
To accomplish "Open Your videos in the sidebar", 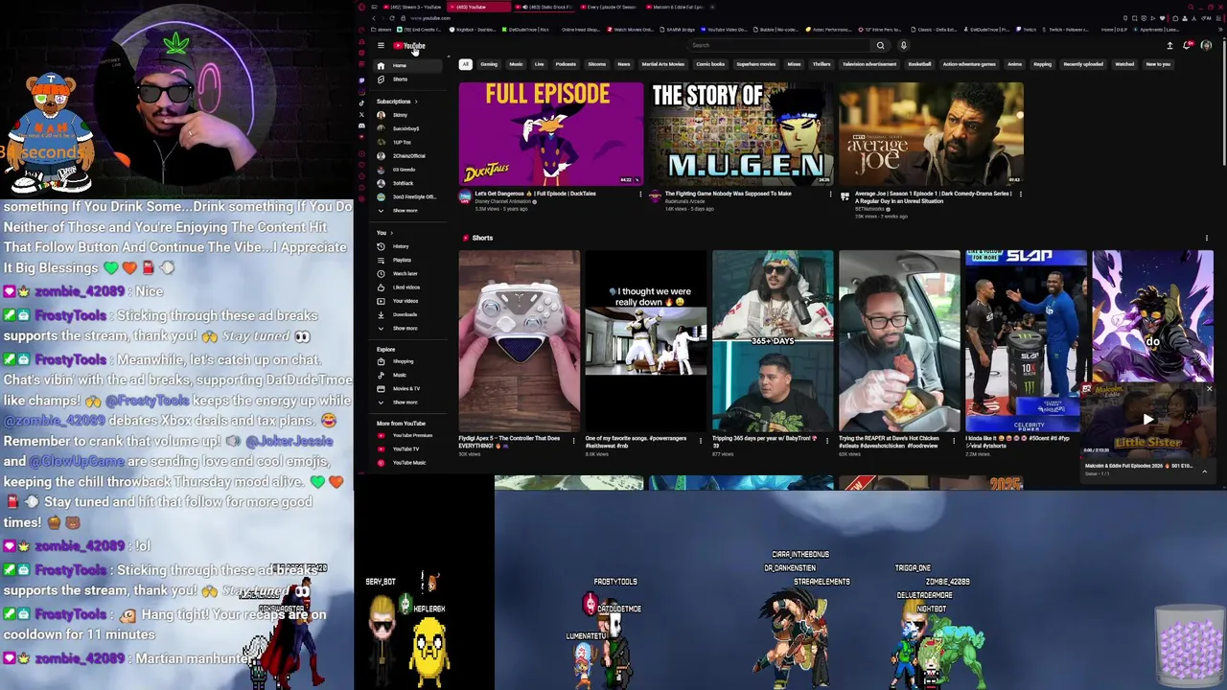I will point(408,300).
